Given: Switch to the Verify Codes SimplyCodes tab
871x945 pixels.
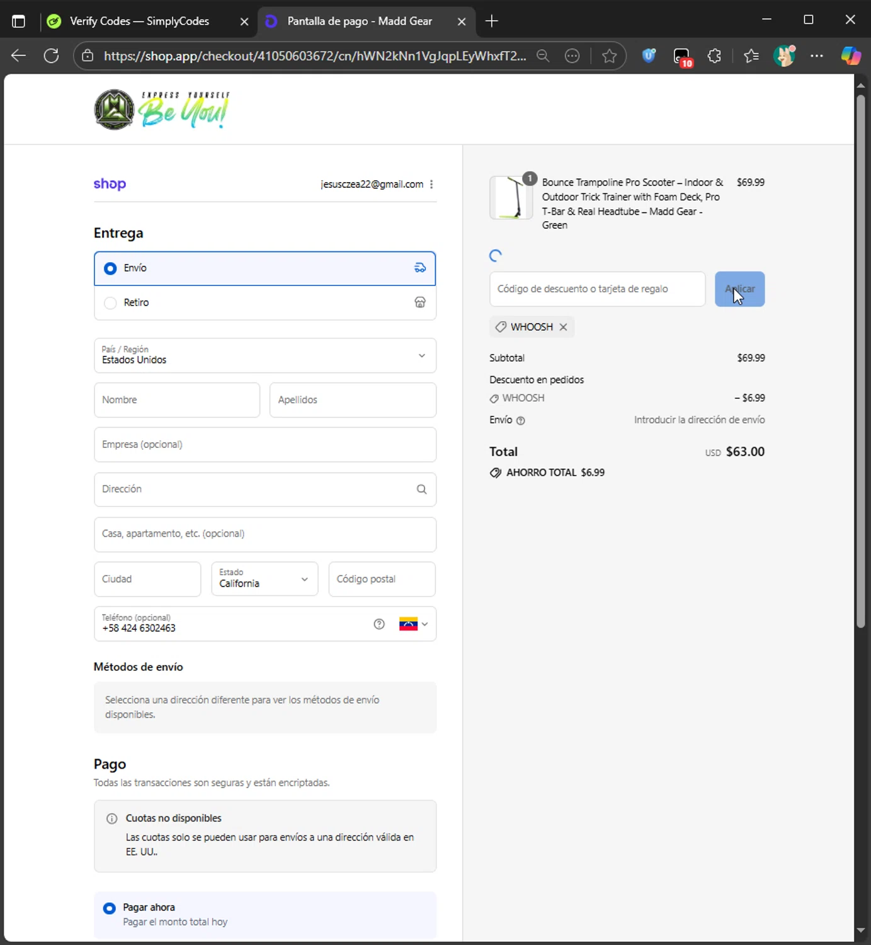Looking at the screenshot, I should pos(147,21).
